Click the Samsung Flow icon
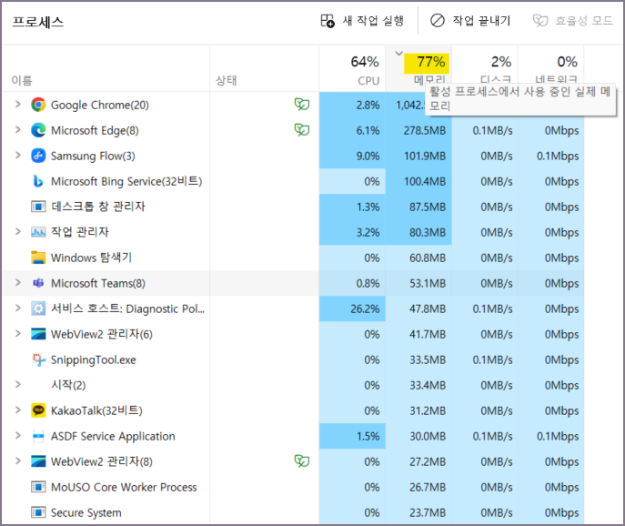This screenshot has height=526, width=625. click(38, 156)
